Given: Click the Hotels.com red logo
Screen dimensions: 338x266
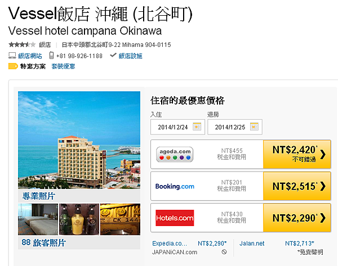Looking at the screenshot, I should [x=175, y=218].
